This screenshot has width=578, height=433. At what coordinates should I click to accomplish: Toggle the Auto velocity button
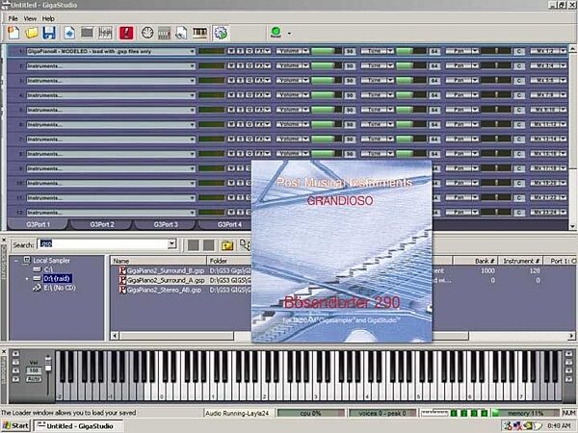34,379
